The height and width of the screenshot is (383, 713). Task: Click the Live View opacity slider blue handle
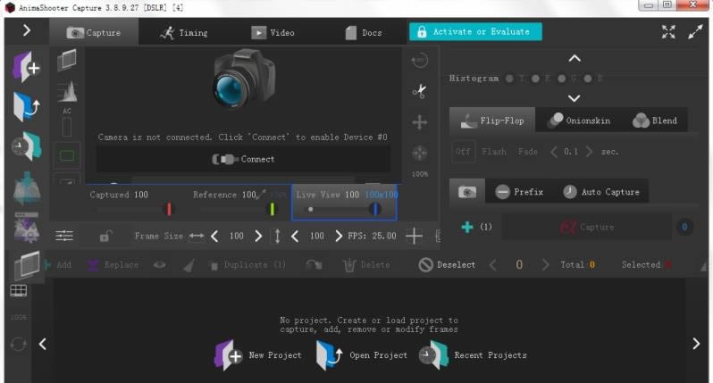[x=375, y=209]
